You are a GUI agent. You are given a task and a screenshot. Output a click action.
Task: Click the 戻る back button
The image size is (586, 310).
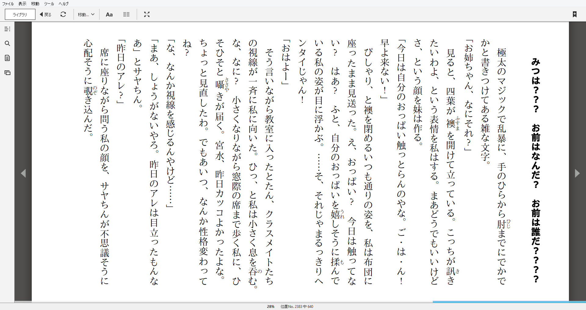point(45,14)
